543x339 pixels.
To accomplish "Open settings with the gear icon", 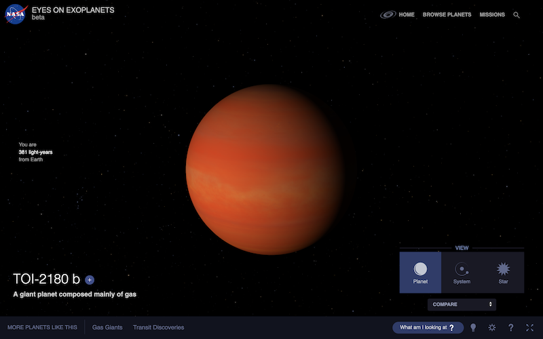I will 492,327.
